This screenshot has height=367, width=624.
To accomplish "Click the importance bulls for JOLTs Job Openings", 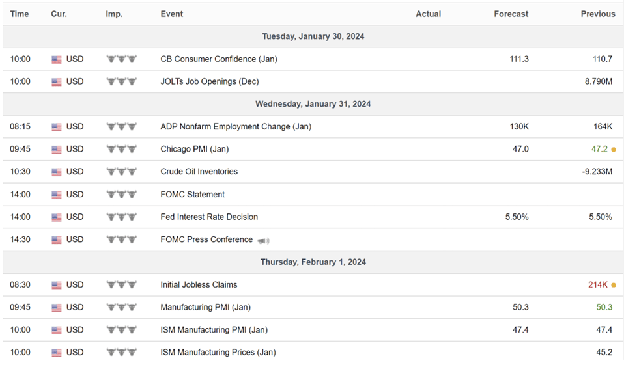I will pyautogui.click(x=121, y=81).
